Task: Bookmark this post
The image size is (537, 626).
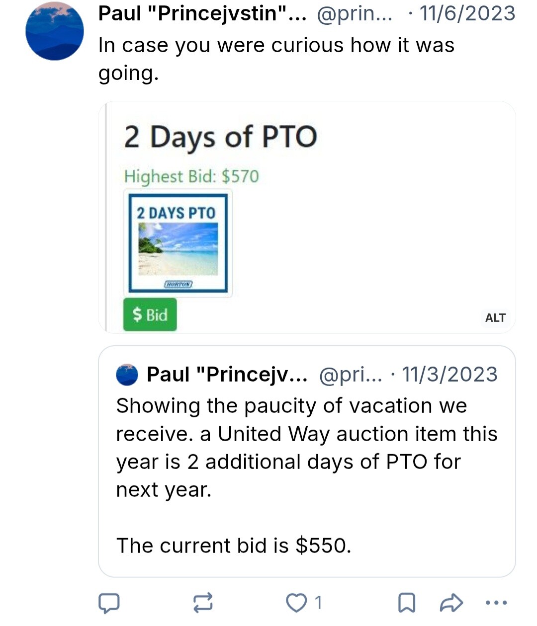Action: click(407, 603)
